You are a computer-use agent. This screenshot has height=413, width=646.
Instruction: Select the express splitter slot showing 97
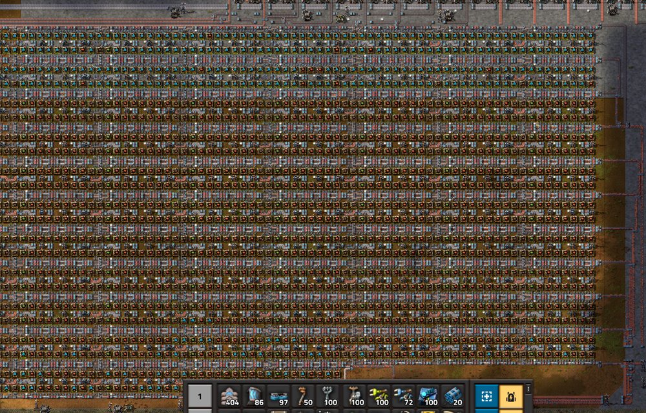[x=278, y=396]
